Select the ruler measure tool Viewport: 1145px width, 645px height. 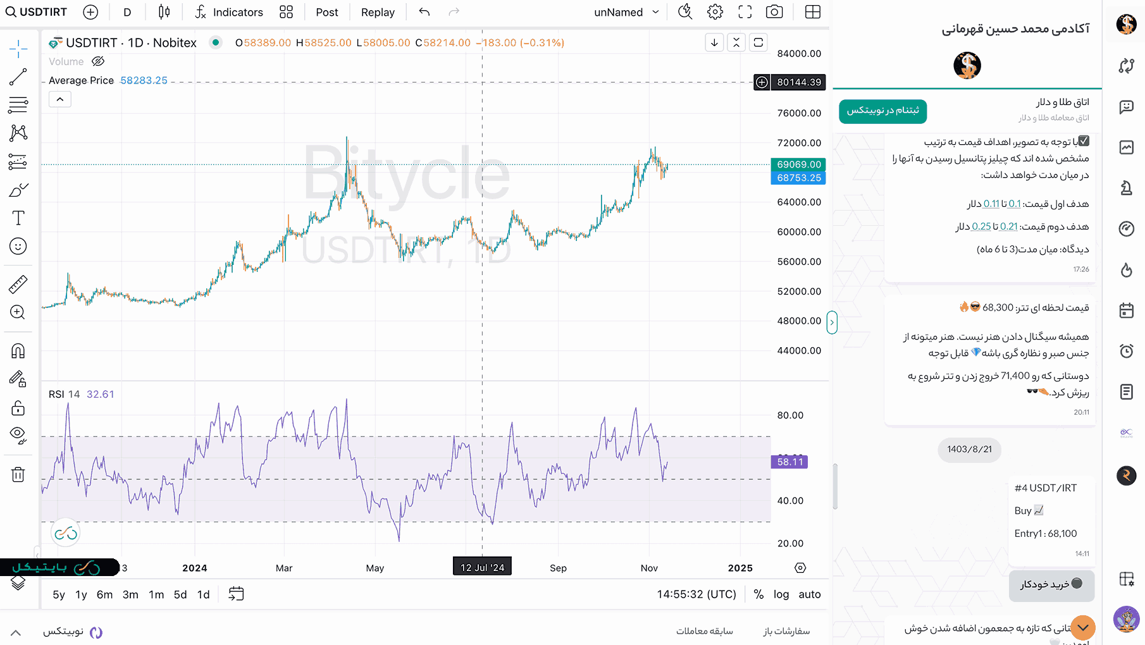click(x=18, y=285)
